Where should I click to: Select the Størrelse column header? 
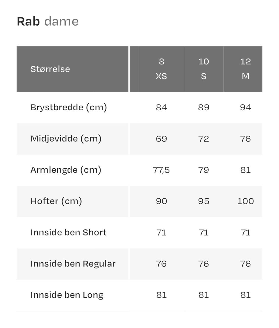pyautogui.click(x=50, y=69)
